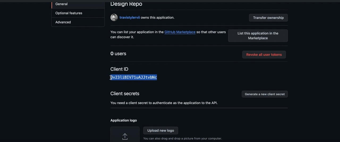This screenshot has width=340, height=142.
Task: Open the GitHub Marketplace link
Action: (180, 32)
